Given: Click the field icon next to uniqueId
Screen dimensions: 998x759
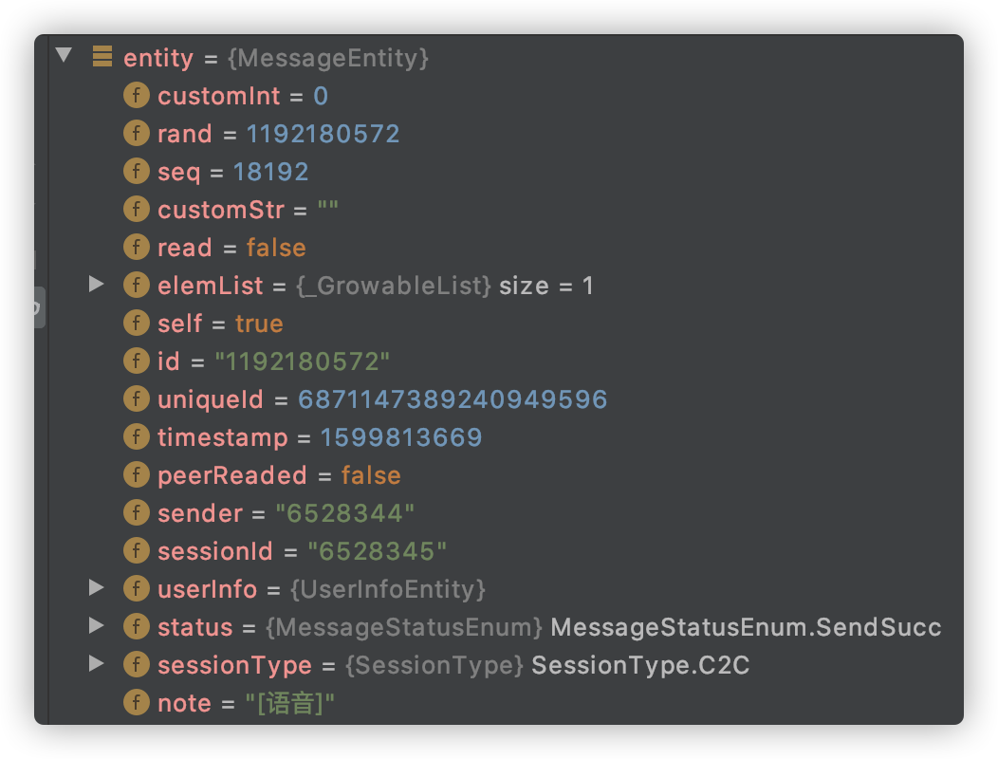Looking at the screenshot, I should click(x=137, y=398).
